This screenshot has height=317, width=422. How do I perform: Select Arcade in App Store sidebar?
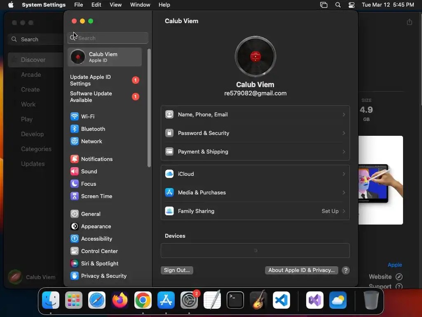[x=31, y=75]
